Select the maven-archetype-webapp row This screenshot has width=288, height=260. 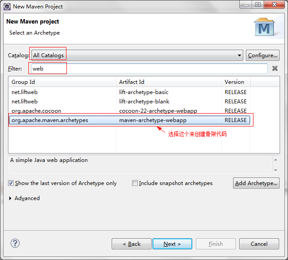[x=129, y=120]
